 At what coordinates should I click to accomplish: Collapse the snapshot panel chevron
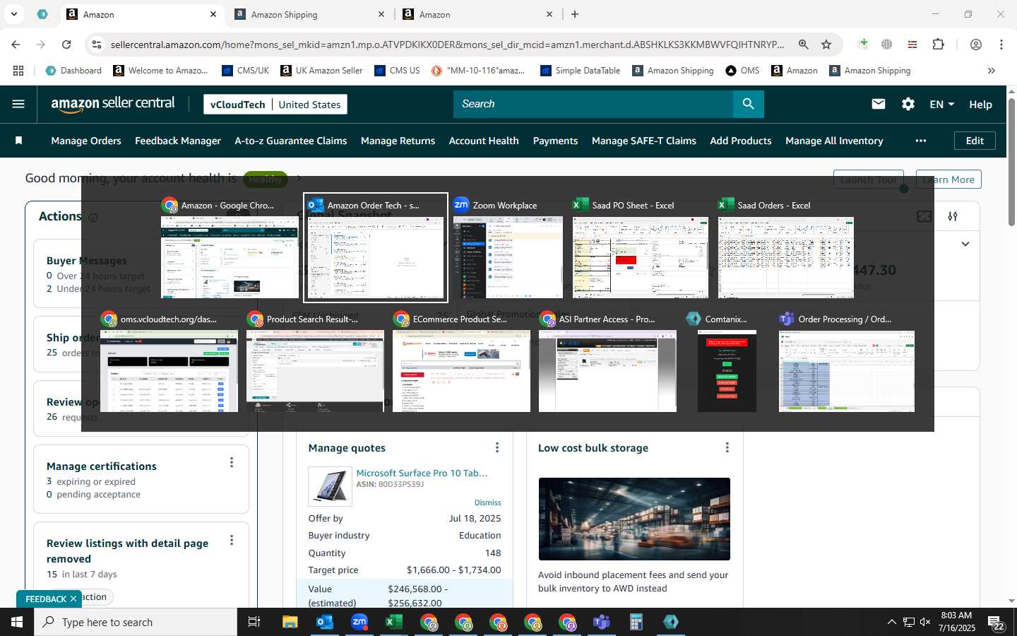coord(965,244)
